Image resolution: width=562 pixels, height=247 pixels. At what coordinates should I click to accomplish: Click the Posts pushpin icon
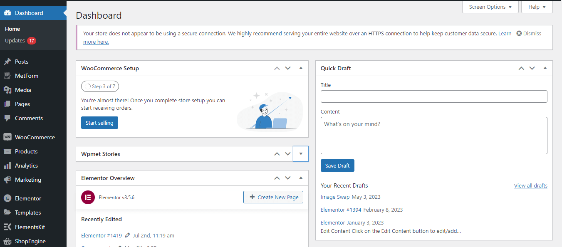7,62
